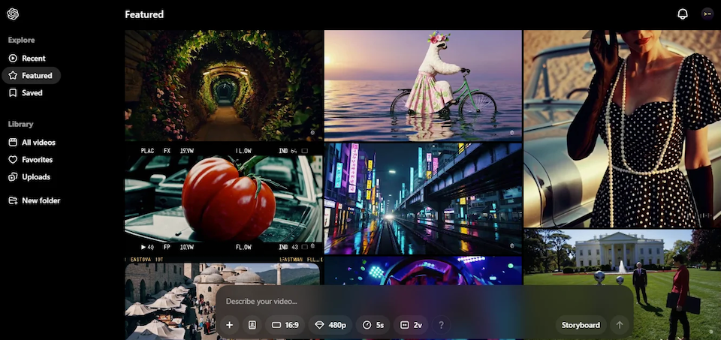The image size is (721, 340).
Task: Click the Uploads icon in sidebar
Action: point(13,177)
